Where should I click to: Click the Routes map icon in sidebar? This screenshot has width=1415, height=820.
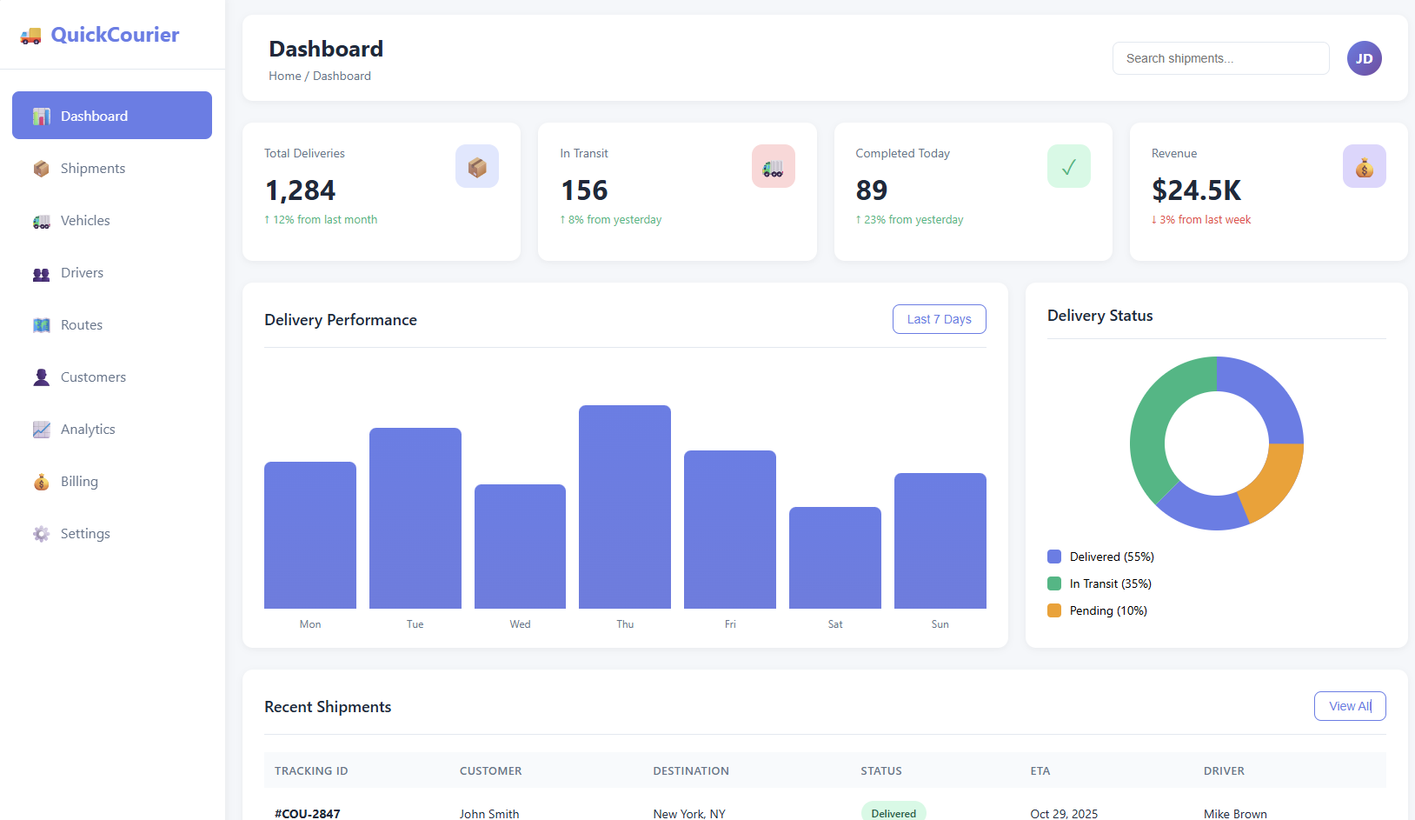pyautogui.click(x=41, y=325)
